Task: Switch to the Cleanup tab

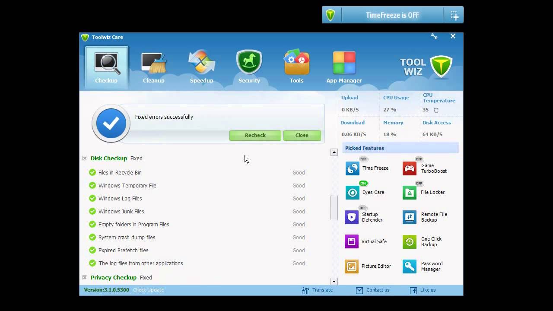Action: (154, 67)
